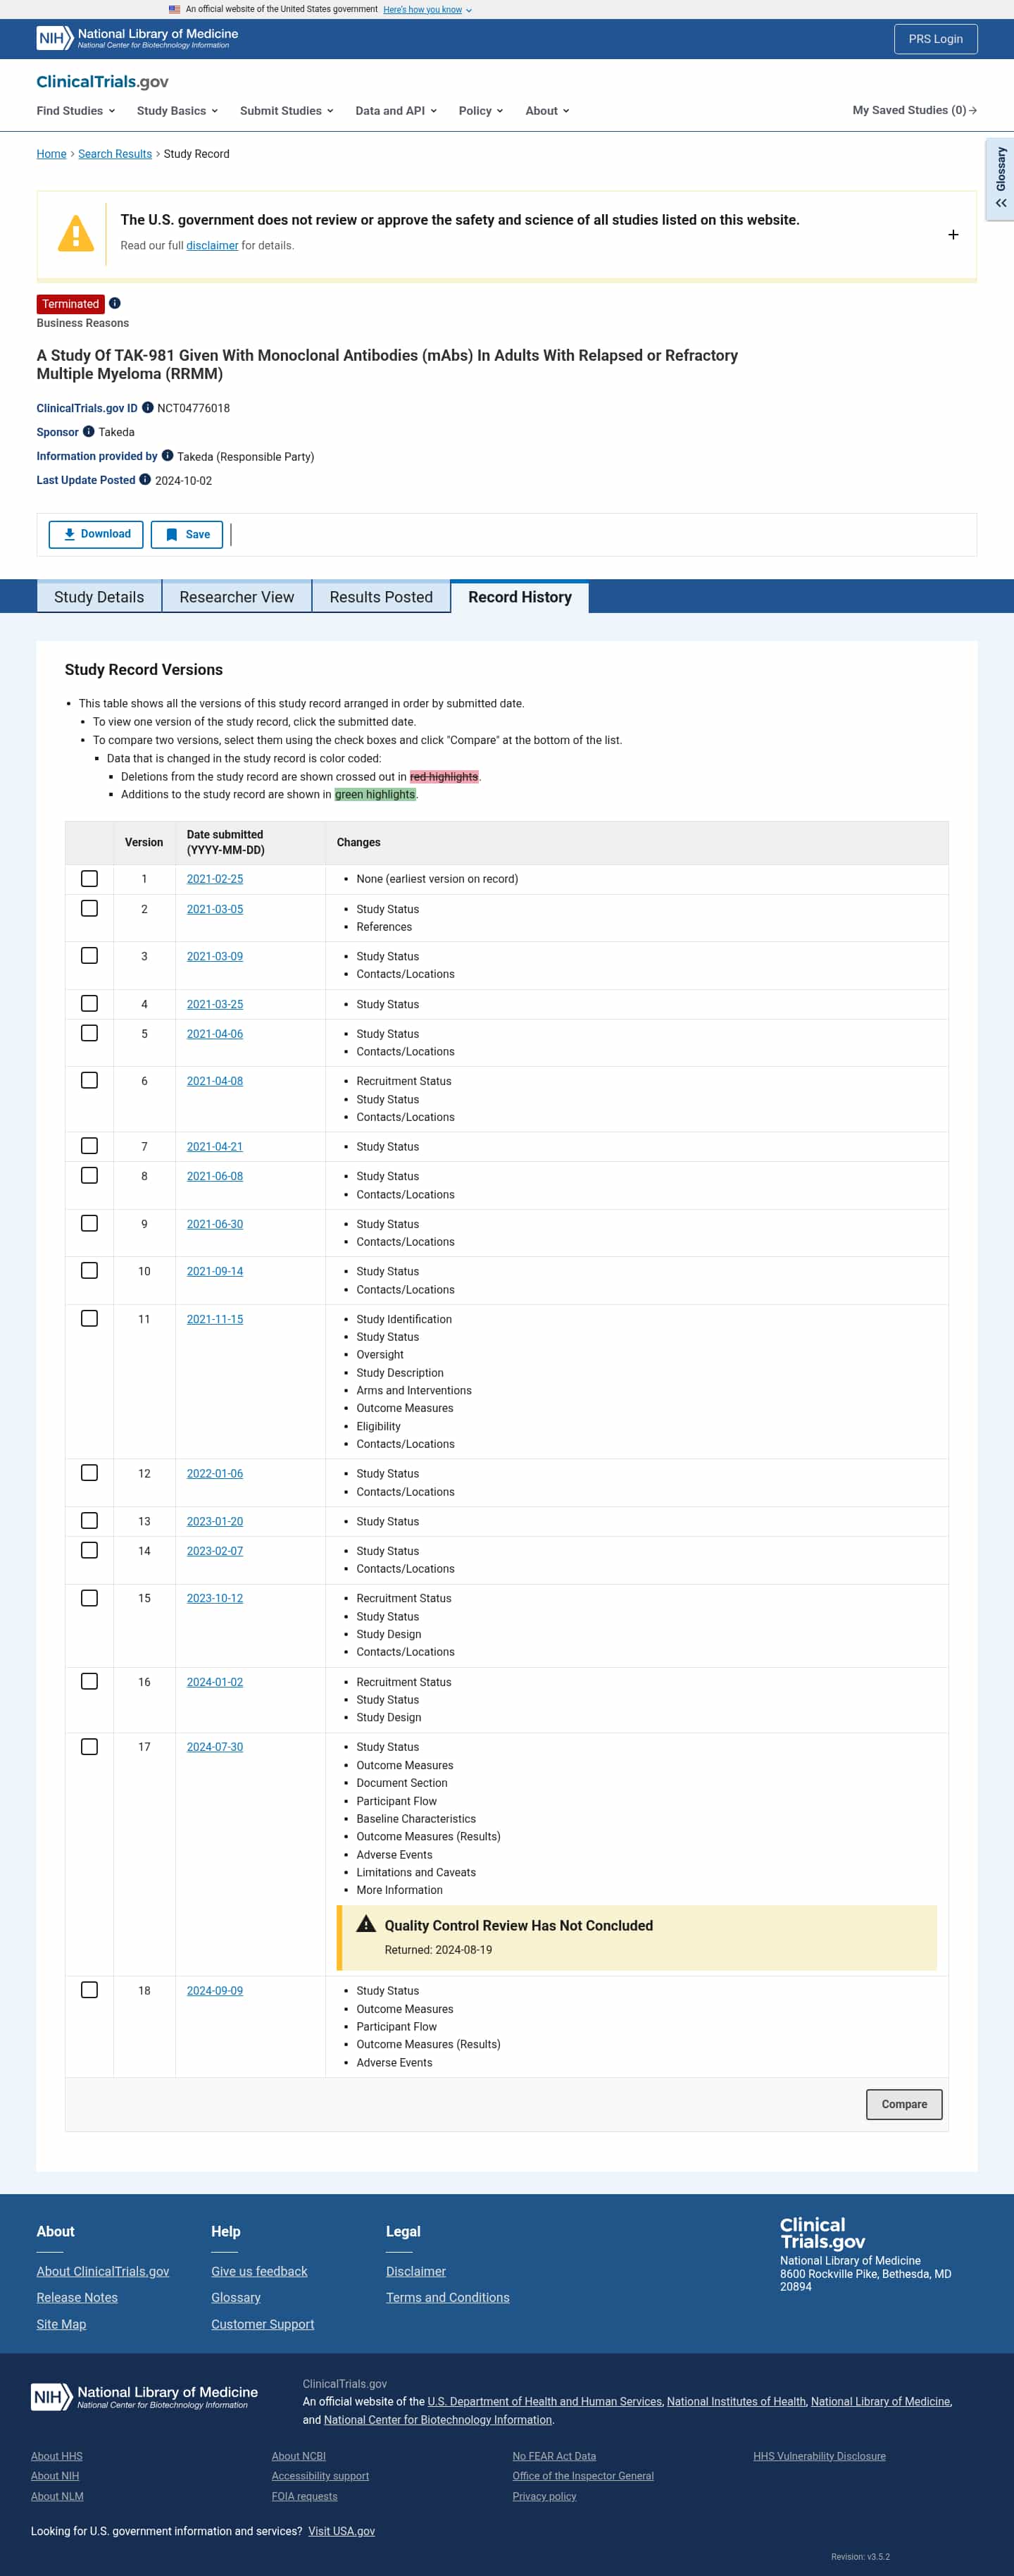This screenshot has height=2576, width=1014.
Task: Click the Sponsor info icon
Action: click(x=89, y=431)
